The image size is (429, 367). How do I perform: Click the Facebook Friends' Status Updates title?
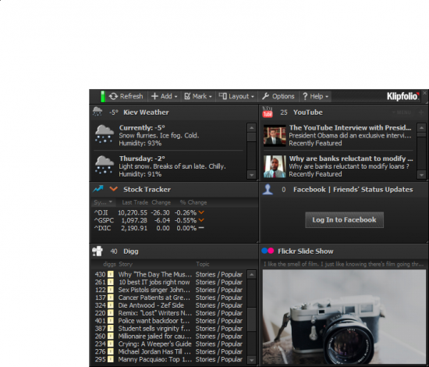tap(353, 189)
